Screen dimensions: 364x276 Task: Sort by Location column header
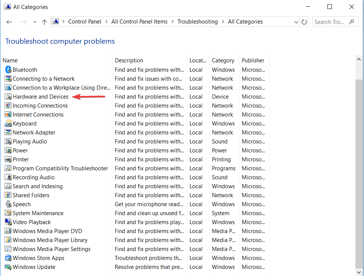[x=198, y=60]
